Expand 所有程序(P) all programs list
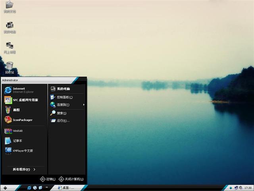 pos(24,170)
